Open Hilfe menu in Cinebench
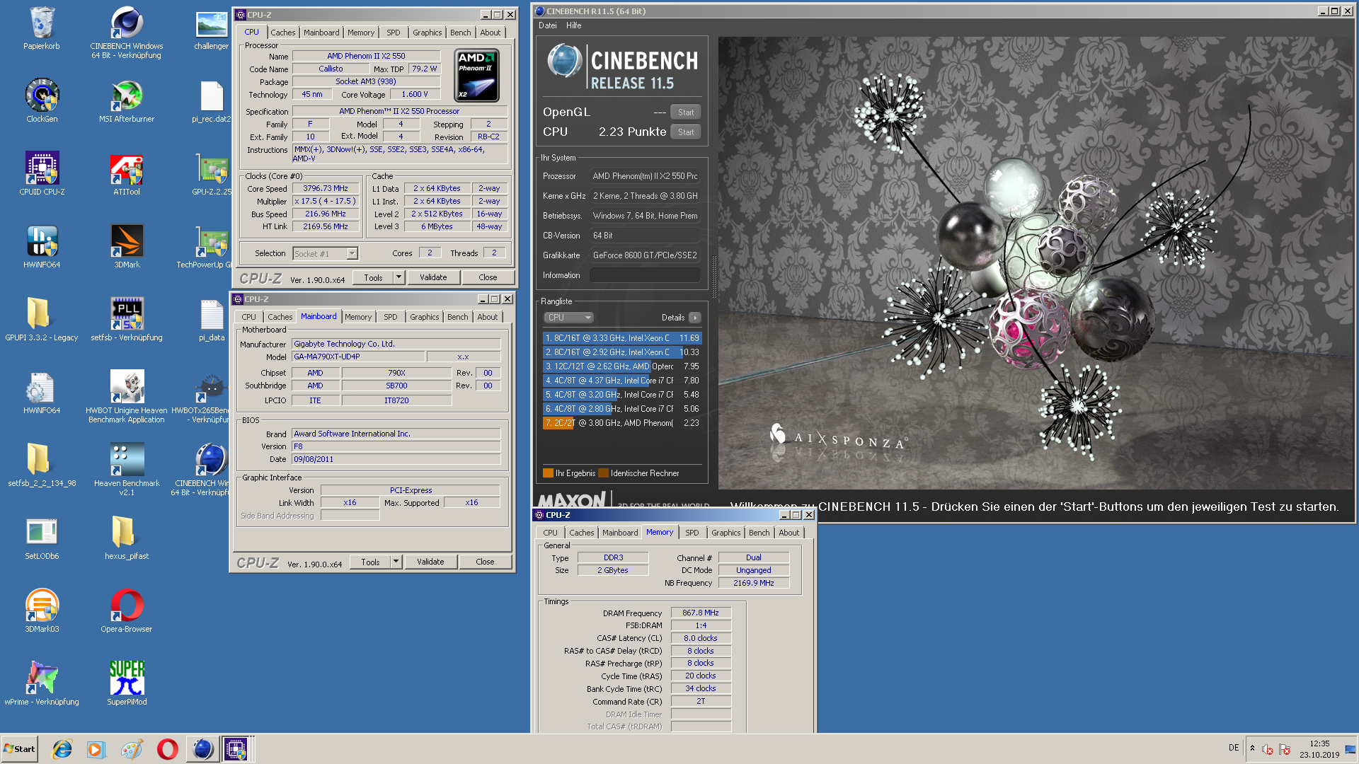 tap(574, 25)
